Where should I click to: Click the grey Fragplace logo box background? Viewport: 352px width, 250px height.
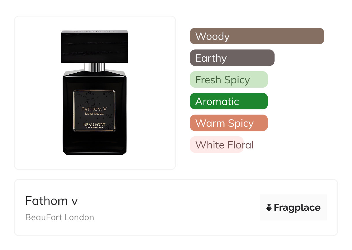[293, 207]
